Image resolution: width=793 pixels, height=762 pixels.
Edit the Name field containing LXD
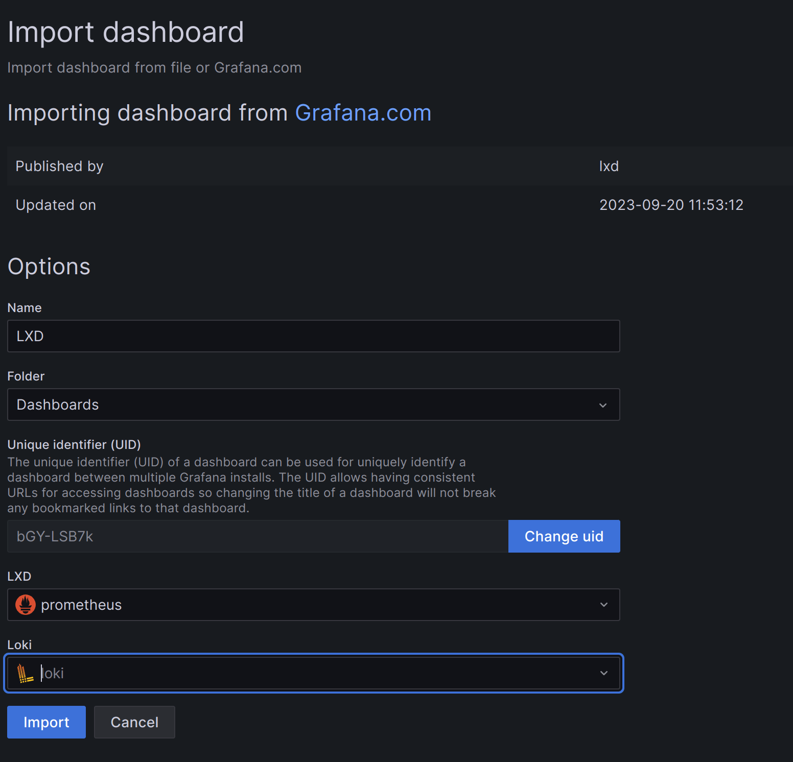coord(313,336)
